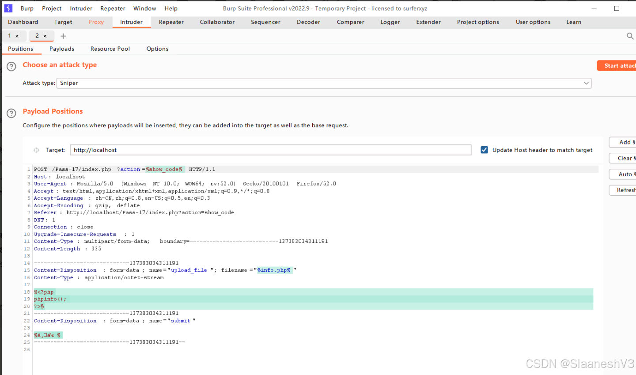Click the Auto § button
636x375 pixels.
click(623, 174)
